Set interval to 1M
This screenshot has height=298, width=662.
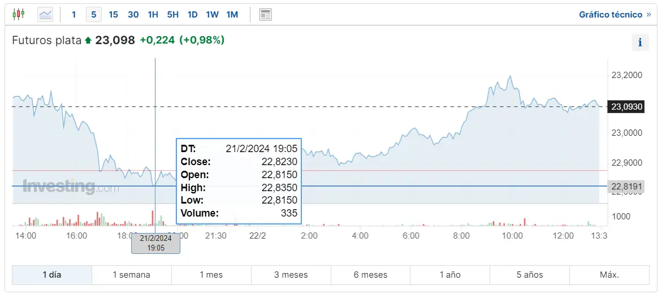(x=232, y=15)
